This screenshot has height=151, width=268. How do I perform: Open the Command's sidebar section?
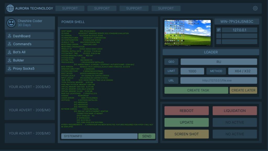[30, 44]
